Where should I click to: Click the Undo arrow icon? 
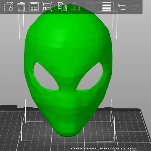(122, 7)
